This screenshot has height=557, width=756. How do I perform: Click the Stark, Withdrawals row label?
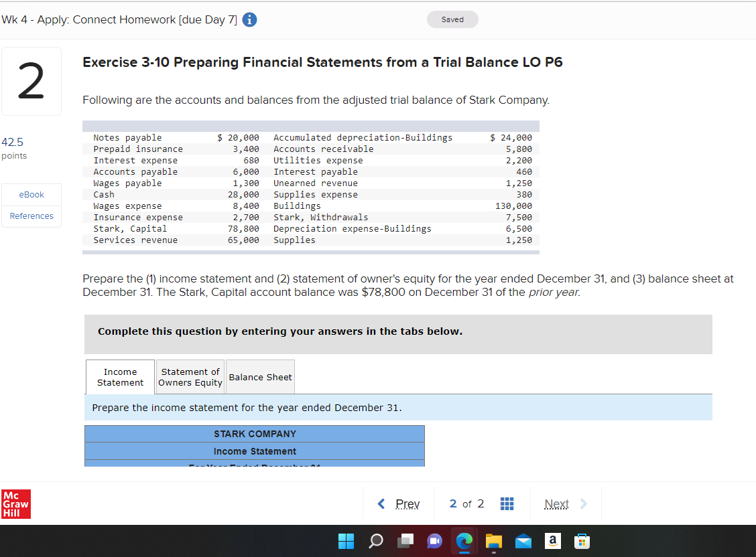320,218
